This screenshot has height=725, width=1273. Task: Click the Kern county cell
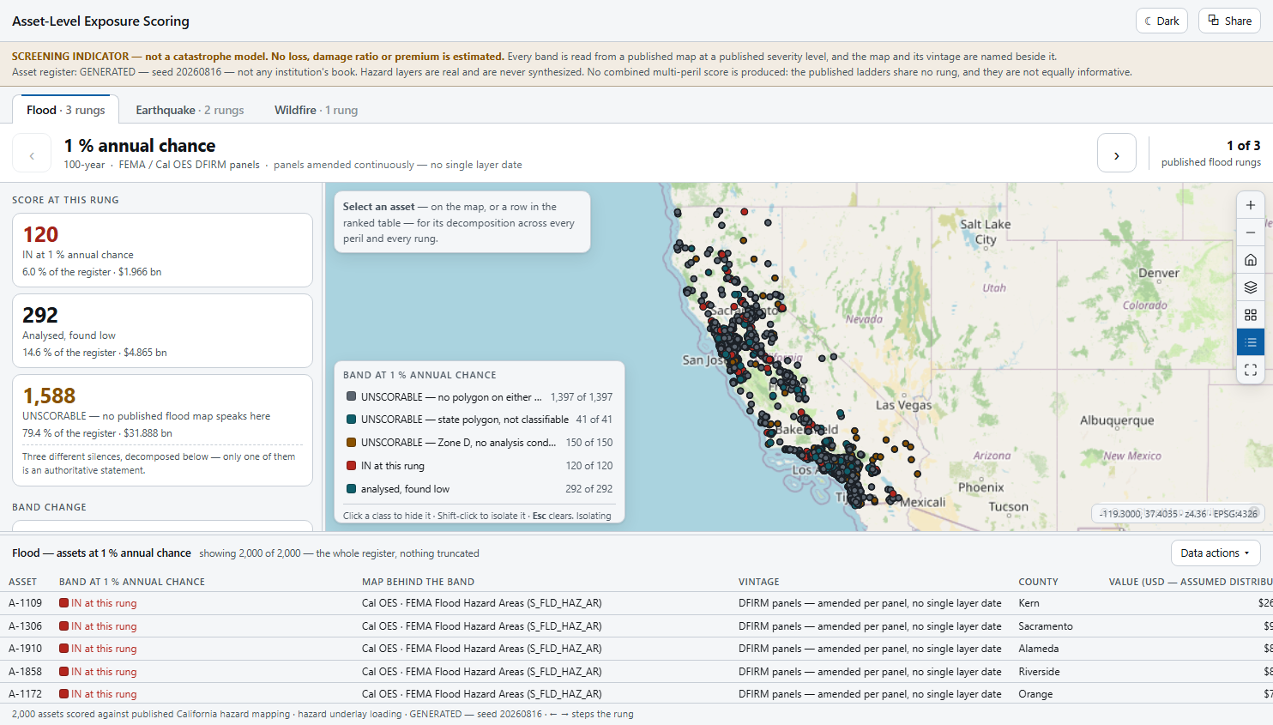pos(1029,603)
